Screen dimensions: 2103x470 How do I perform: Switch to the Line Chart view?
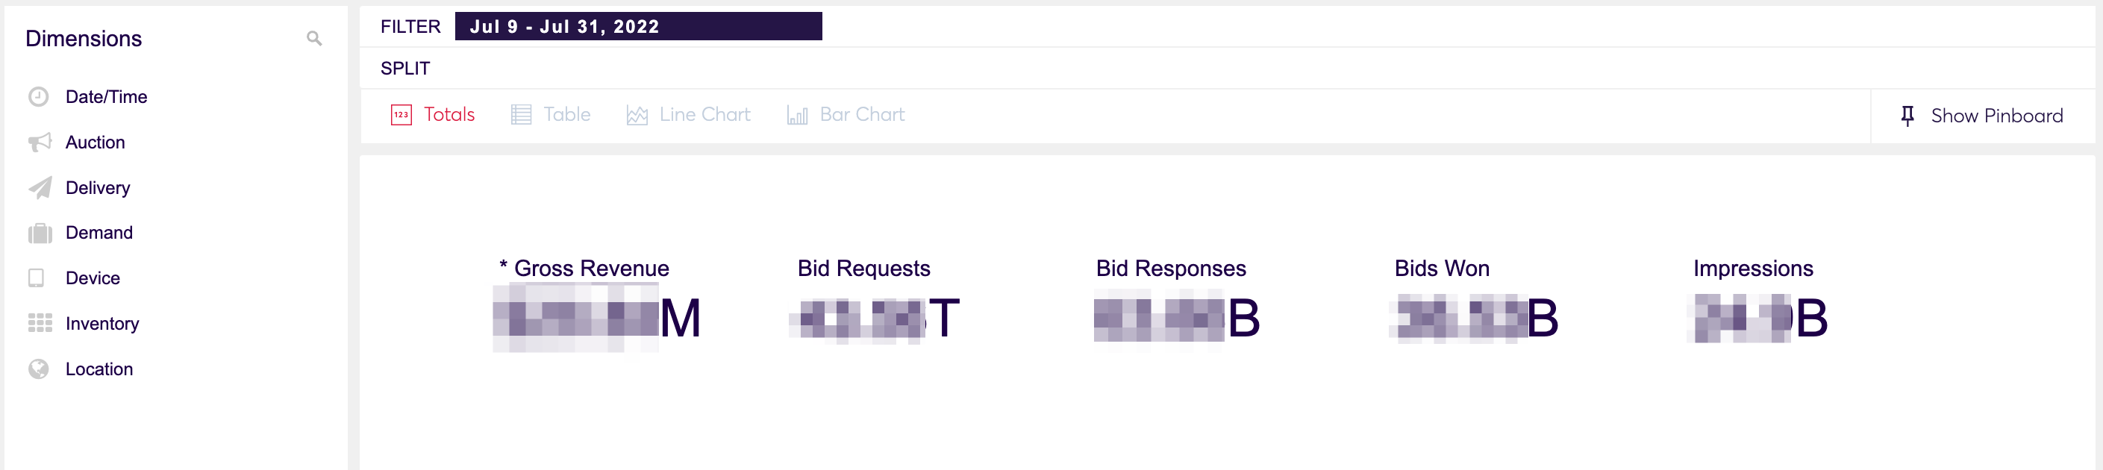(x=688, y=115)
